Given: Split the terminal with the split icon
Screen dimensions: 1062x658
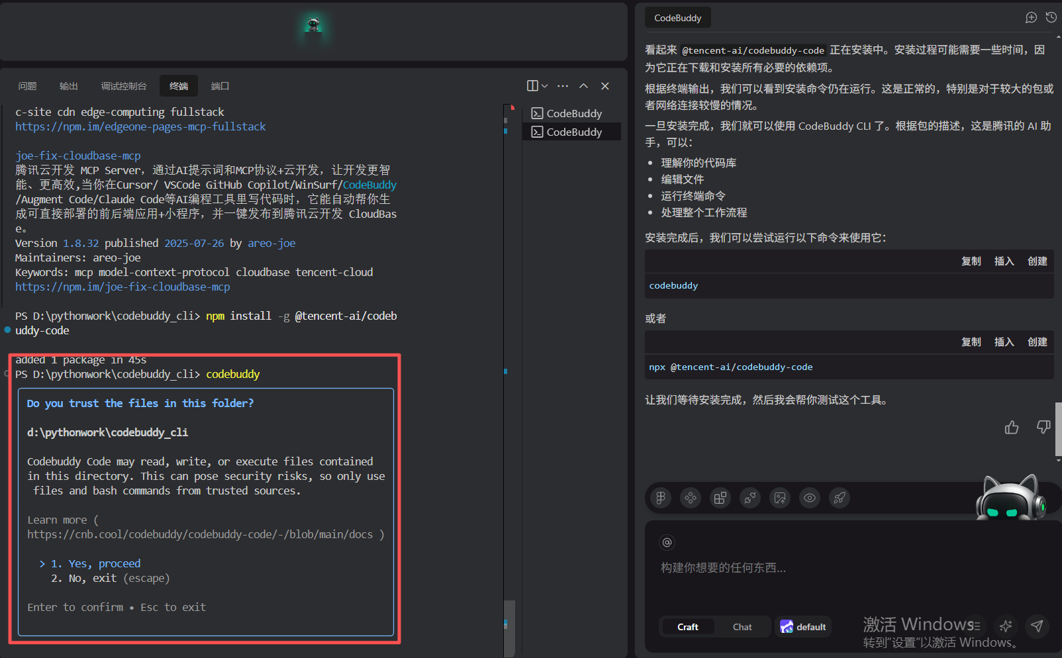Looking at the screenshot, I should tap(532, 86).
